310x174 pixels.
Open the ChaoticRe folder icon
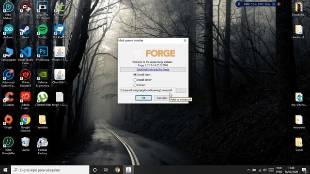pyautogui.click(x=299, y=9)
